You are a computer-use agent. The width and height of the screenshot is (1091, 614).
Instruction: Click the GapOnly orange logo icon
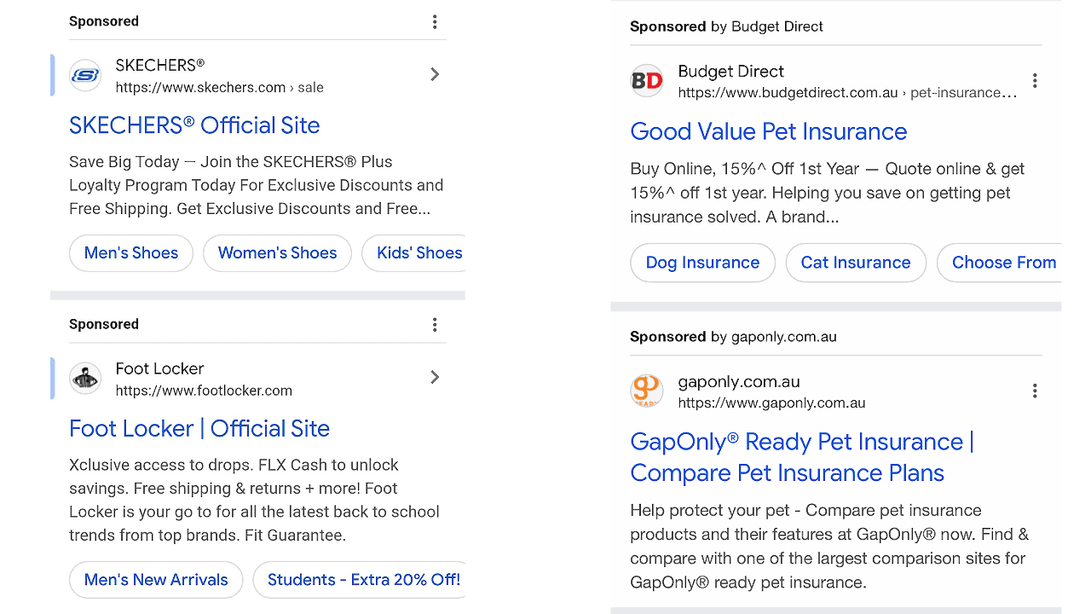pyautogui.click(x=647, y=391)
